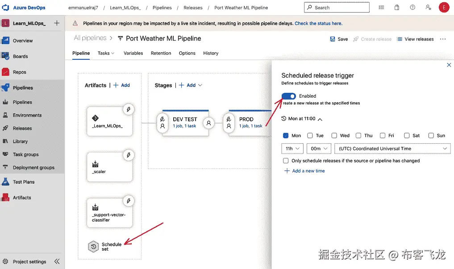
Task: Open the Tasks tab dropdown
Action: (x=106, y=53)
